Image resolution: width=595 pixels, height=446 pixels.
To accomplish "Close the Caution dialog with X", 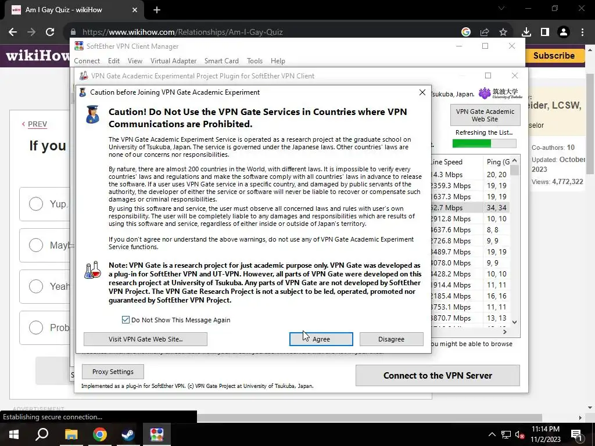I will point(422,92).
